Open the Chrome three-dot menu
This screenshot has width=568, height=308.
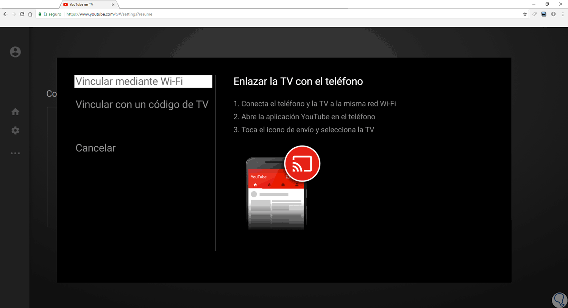pyautogui.click(x=563, y=14)
